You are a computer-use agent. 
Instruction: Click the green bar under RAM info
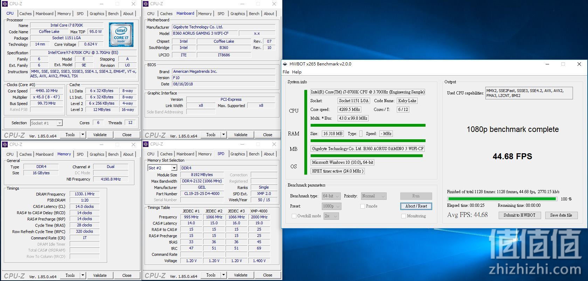(x=368, y=141)
